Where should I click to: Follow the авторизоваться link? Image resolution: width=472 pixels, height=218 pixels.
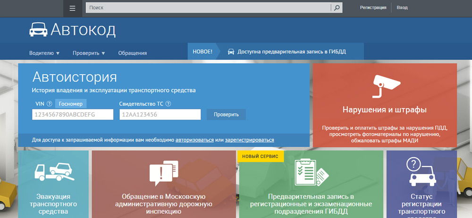[x=195, y=140]
